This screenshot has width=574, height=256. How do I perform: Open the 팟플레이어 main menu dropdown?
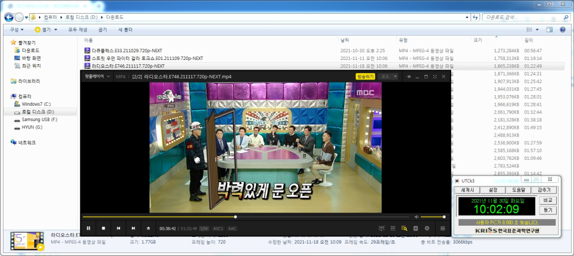coord(97,77)
